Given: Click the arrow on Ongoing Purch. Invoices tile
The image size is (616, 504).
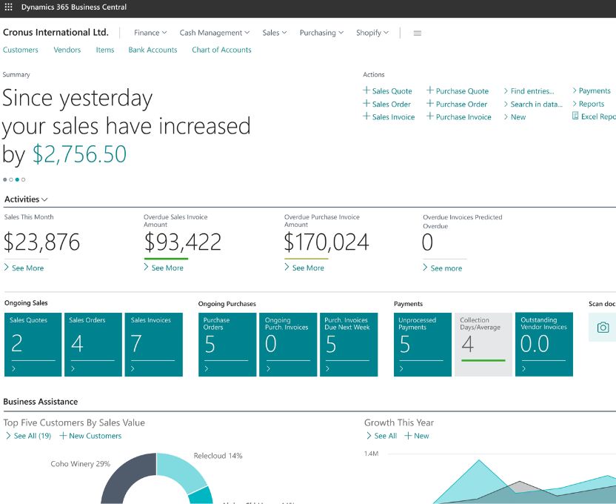Looking at the screenshot, I should tap(268, 369).
